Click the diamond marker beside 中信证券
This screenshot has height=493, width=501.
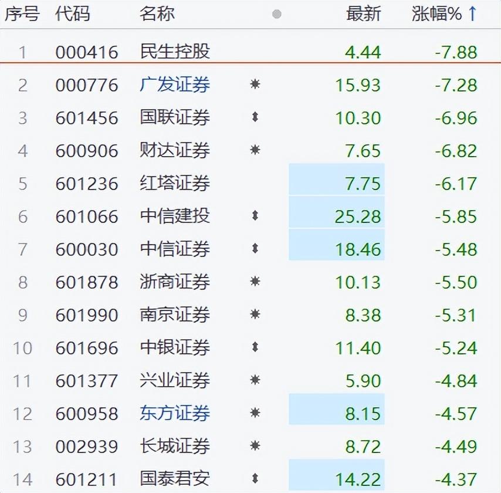coord(255,249)
